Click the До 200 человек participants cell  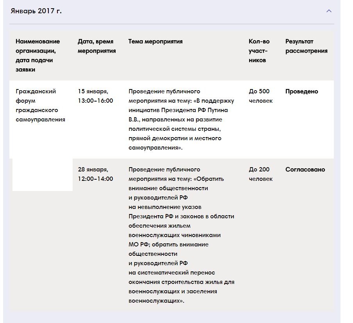(260, 174)
